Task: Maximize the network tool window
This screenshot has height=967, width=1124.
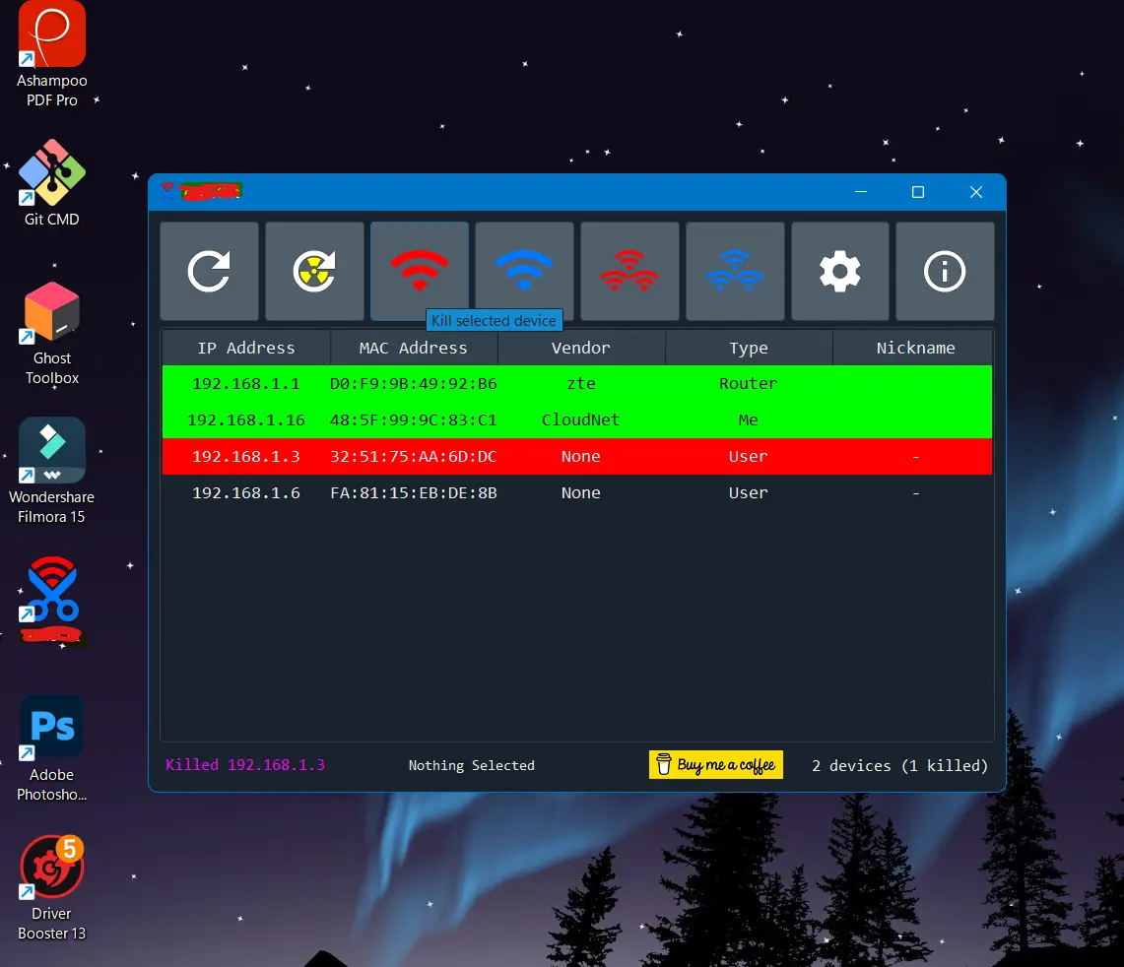Action: tap(917, 191)
